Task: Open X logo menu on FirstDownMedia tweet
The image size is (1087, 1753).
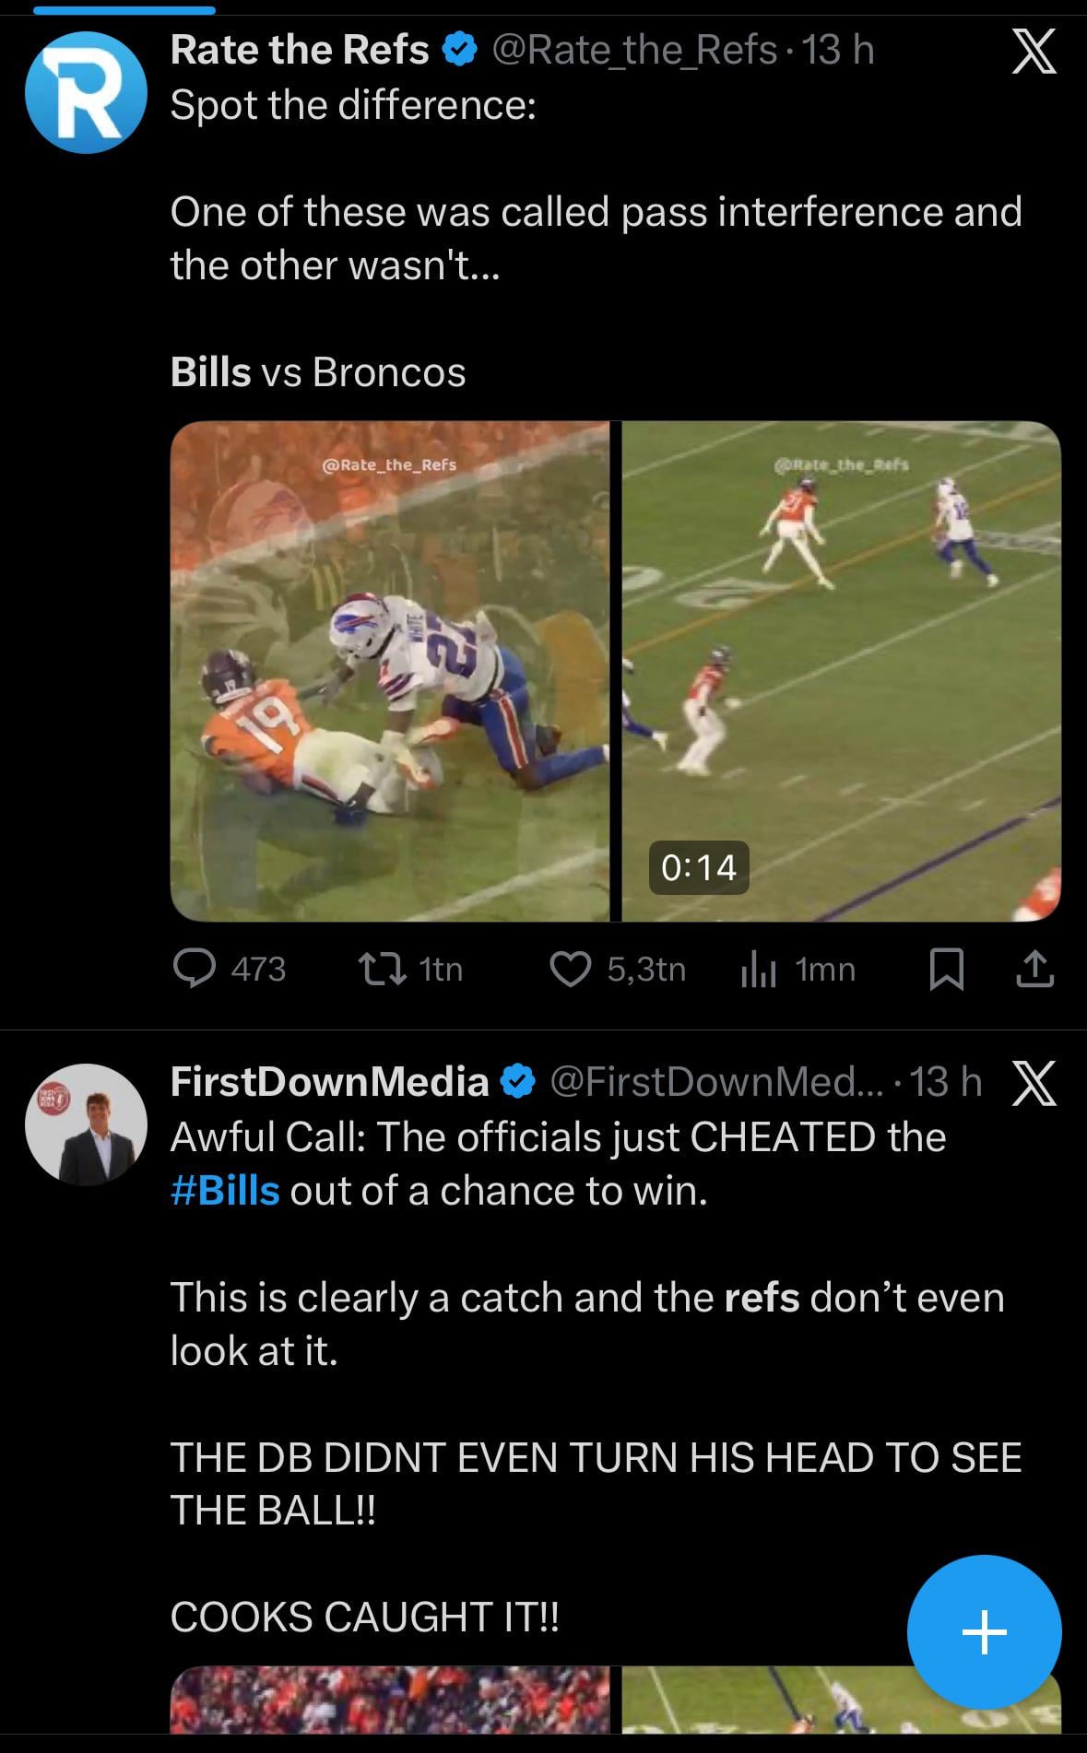Action: (1034, 1083)
